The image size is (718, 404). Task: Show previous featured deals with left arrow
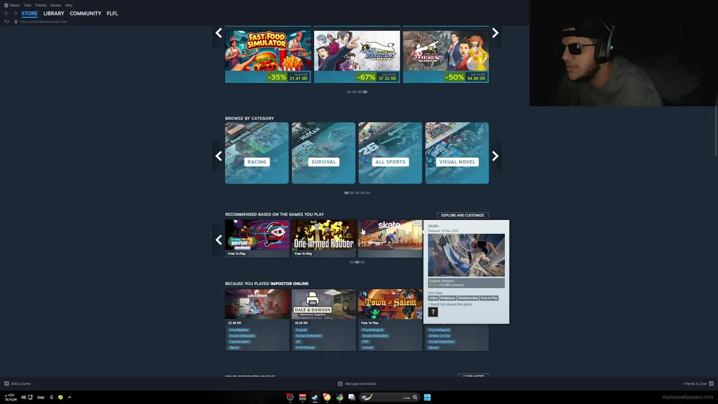click(x=219, y=33)
